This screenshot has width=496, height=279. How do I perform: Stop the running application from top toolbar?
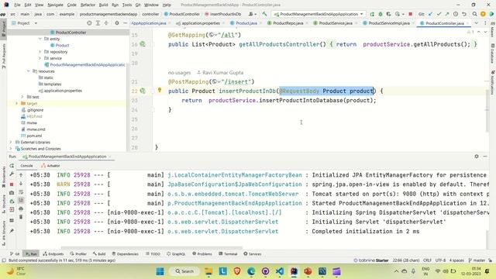click(x=410, y=14)
